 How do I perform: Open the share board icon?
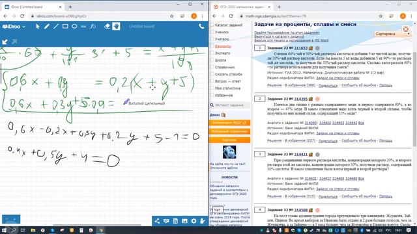pyautogui.click(x=157, y=221)
